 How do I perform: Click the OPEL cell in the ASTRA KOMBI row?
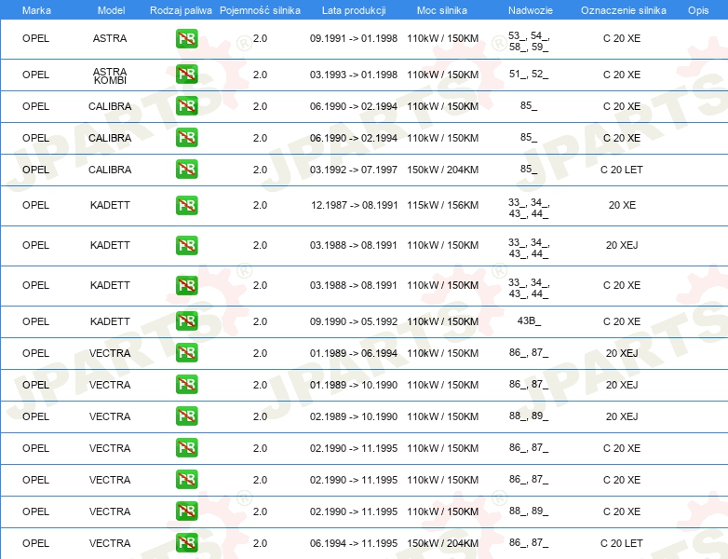tap(35, 75)
